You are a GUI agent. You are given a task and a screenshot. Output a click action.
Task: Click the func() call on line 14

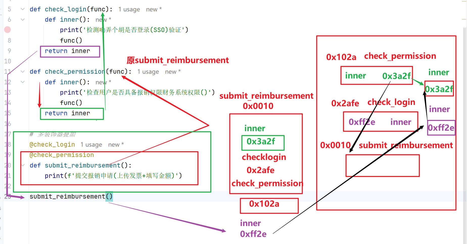(x=71, y=103)
